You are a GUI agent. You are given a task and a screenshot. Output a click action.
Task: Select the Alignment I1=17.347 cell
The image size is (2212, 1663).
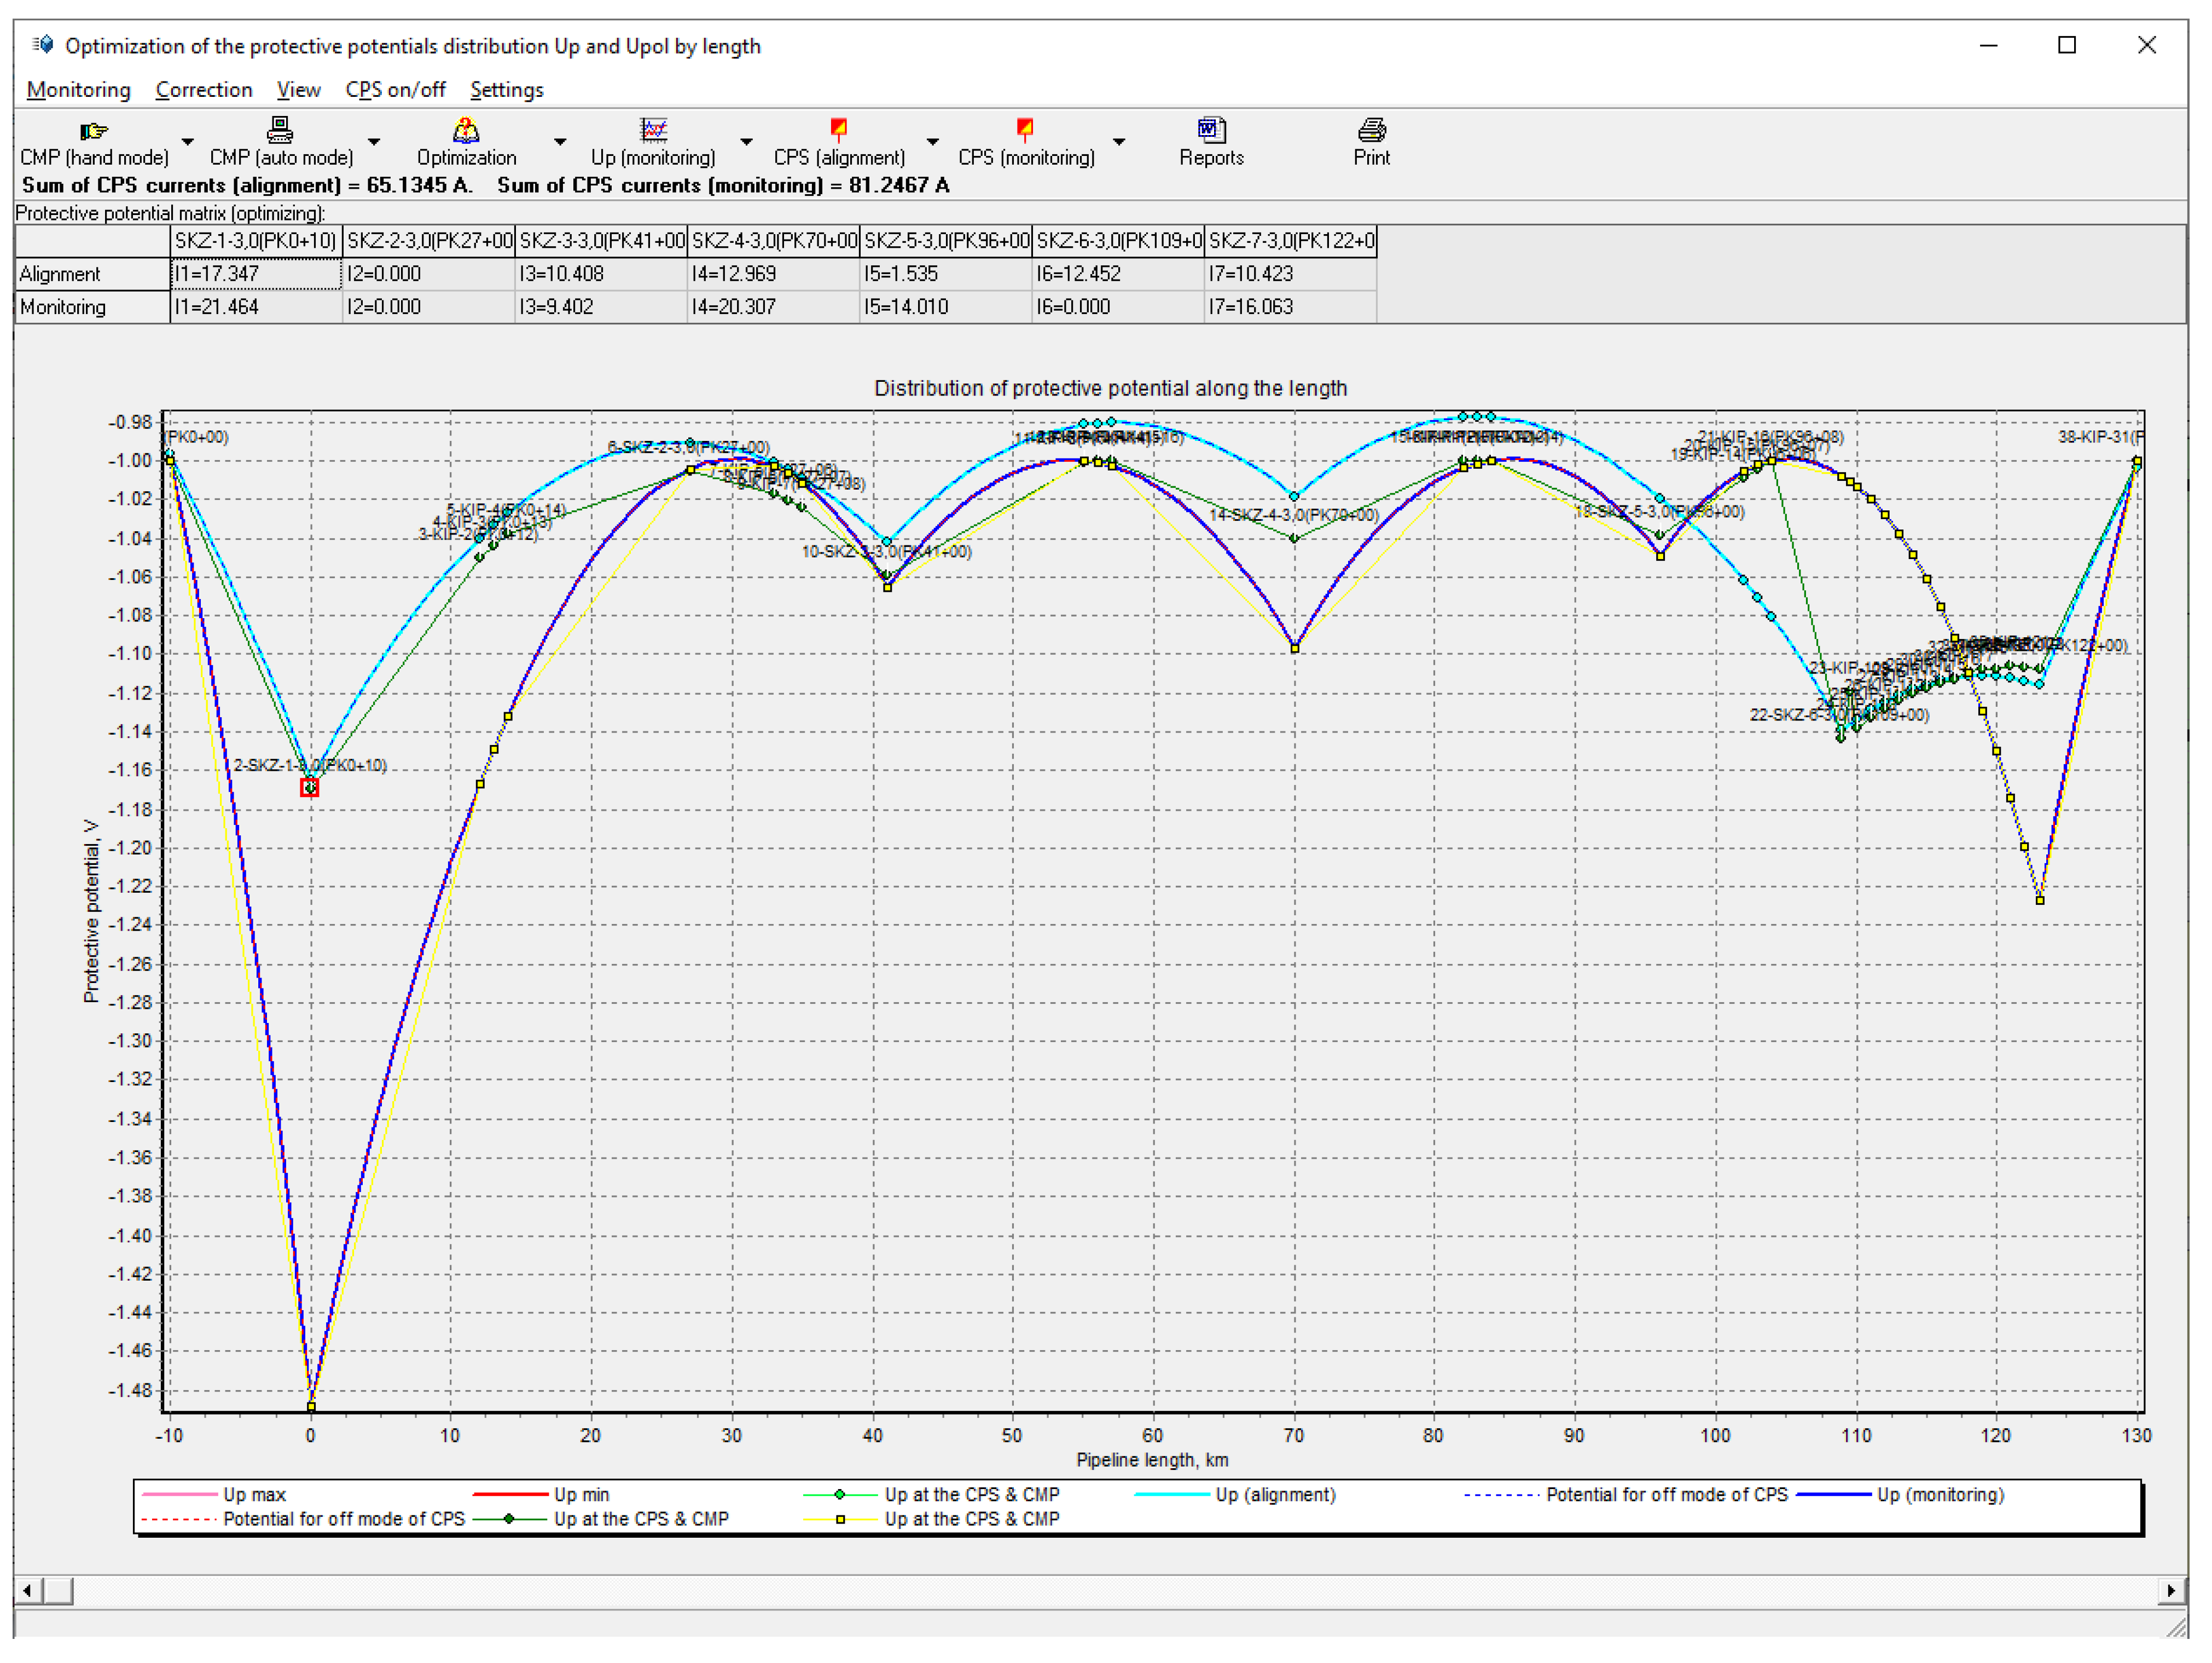[256, 274]
